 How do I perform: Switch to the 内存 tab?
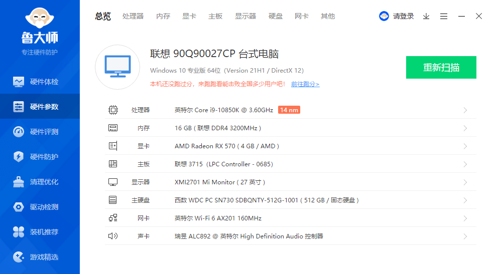coord(163,16)
